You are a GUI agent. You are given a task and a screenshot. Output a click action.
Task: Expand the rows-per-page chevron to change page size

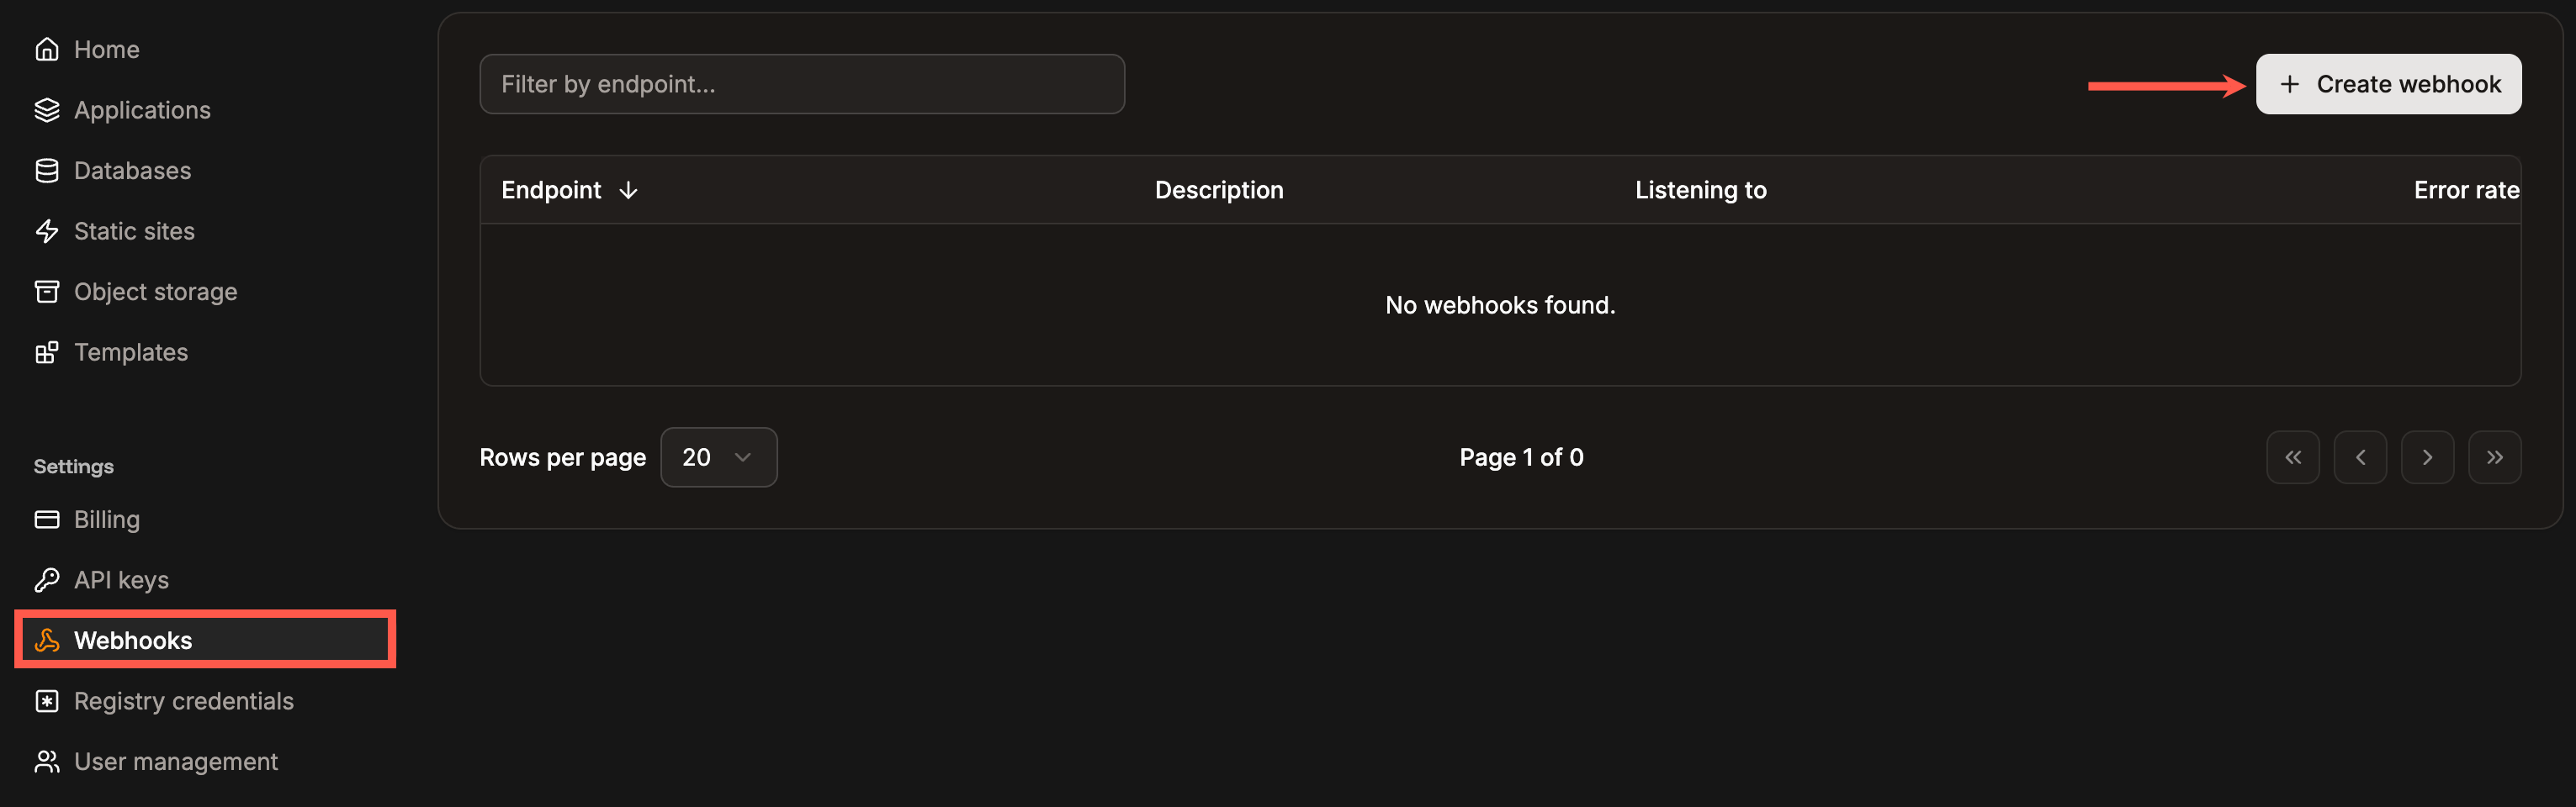(742, 456)
